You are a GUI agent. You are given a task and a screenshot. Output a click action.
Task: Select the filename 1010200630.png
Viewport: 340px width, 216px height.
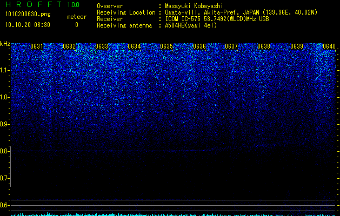(x=28, y=15)
